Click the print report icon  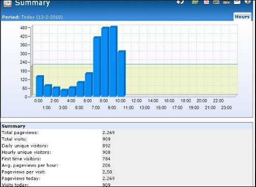227,2
